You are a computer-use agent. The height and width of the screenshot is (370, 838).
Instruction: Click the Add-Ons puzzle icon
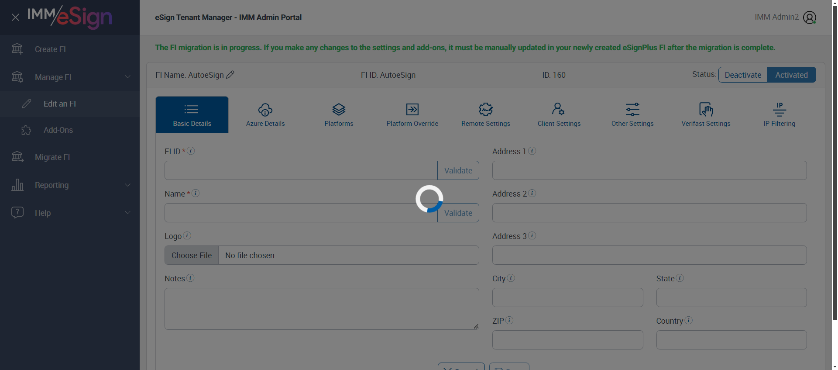pyautogui.click(x=26, y=130)
